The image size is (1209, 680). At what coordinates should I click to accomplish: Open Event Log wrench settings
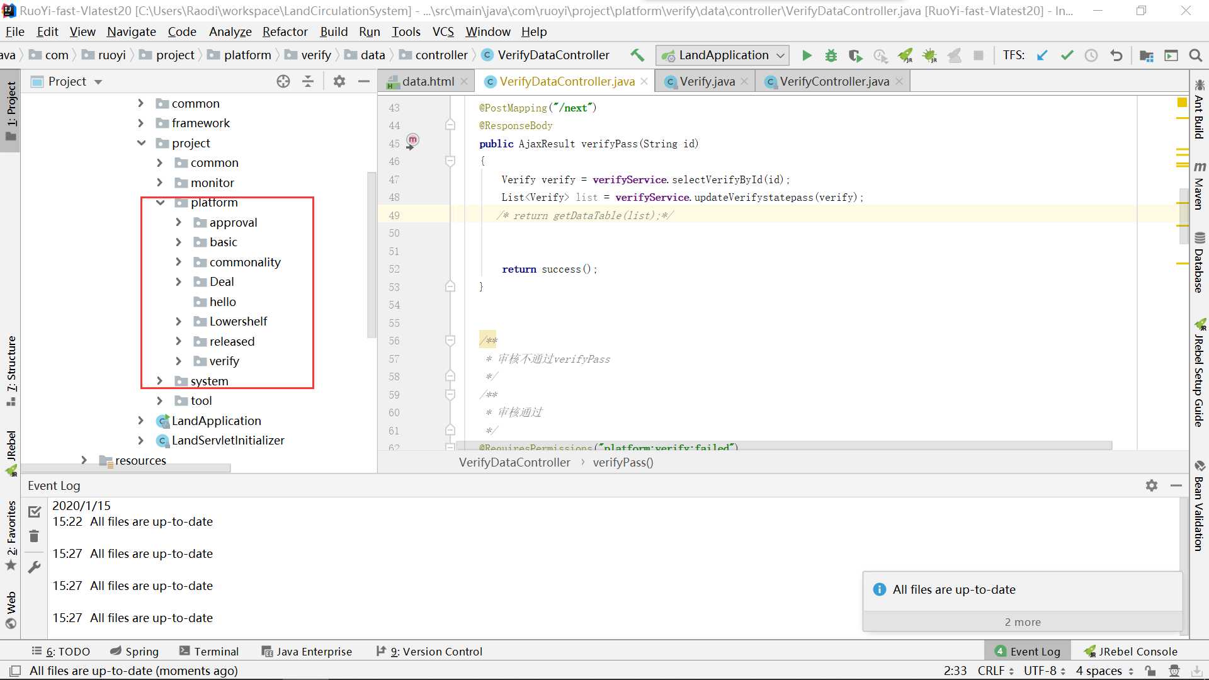34,567
